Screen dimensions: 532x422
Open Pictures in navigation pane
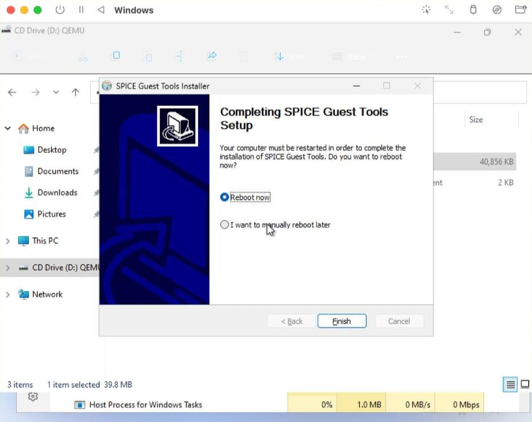click(x=45, y=214)
